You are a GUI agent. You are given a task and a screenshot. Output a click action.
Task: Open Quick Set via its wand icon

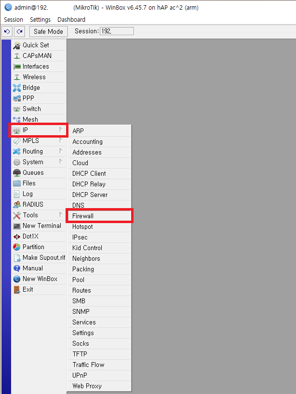point(17,45)
